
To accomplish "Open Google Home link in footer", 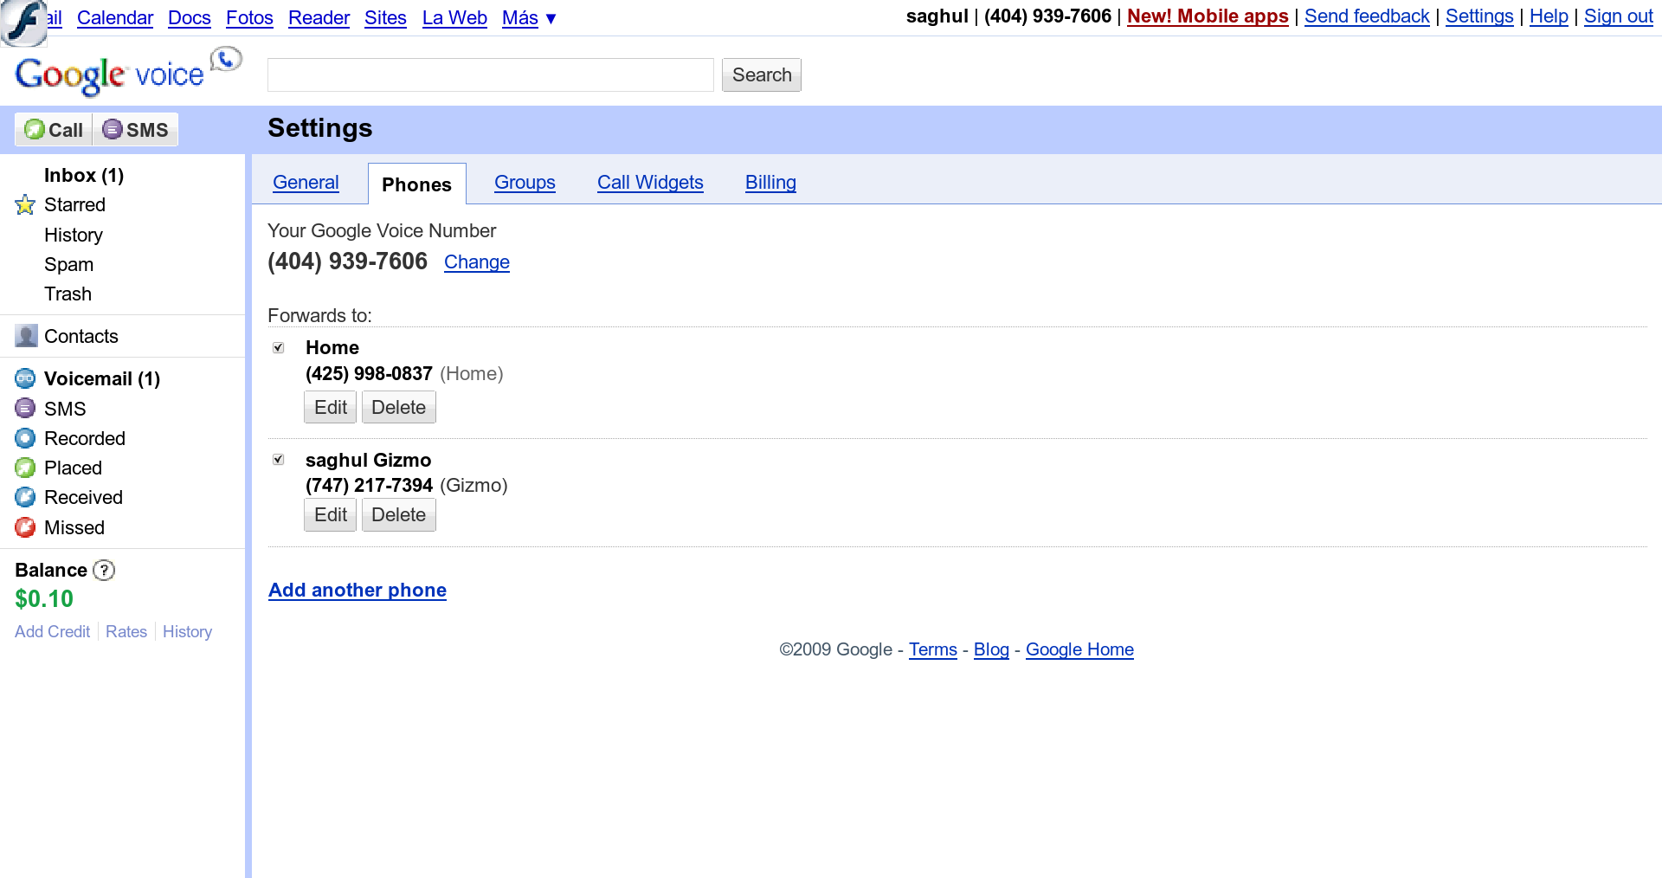I will tap(1079, 649).
